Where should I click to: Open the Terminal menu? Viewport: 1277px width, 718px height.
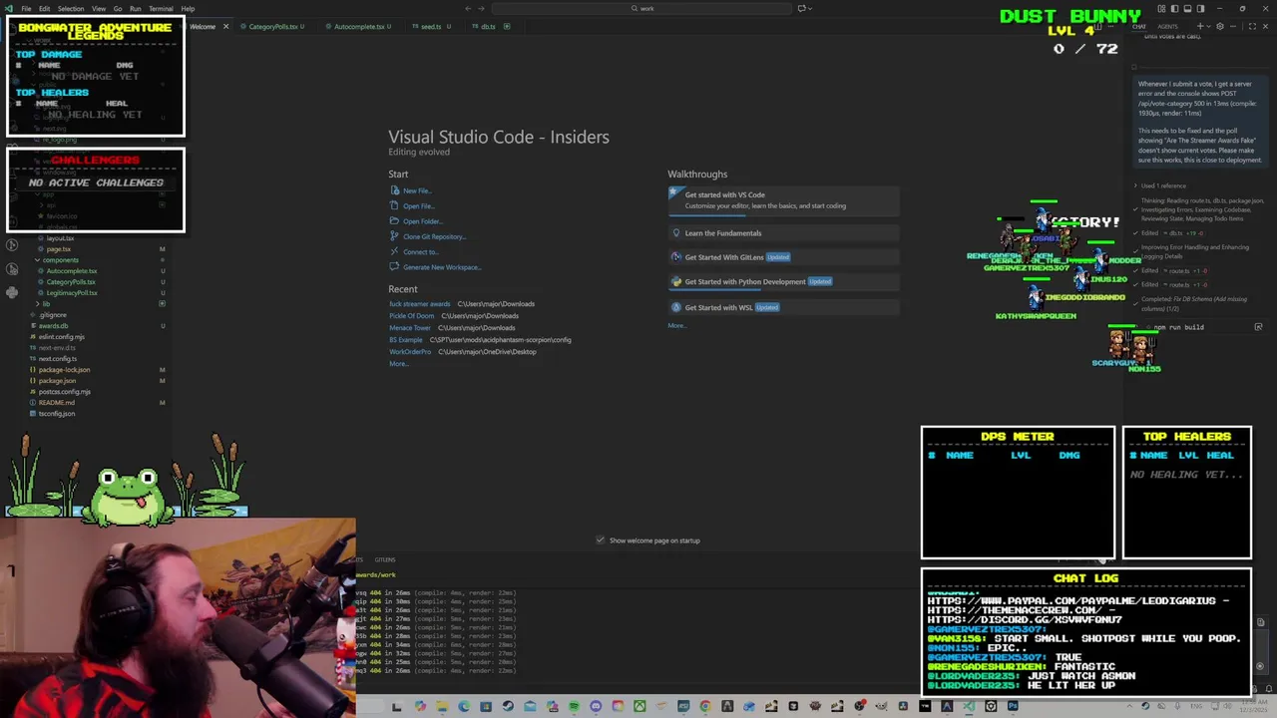[x=161, y=9]
